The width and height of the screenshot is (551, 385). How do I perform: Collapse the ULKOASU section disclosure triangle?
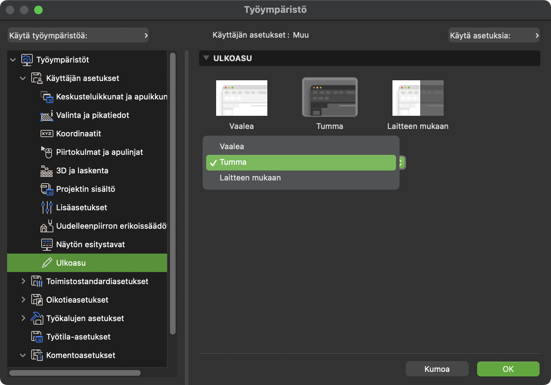(206, 58)
